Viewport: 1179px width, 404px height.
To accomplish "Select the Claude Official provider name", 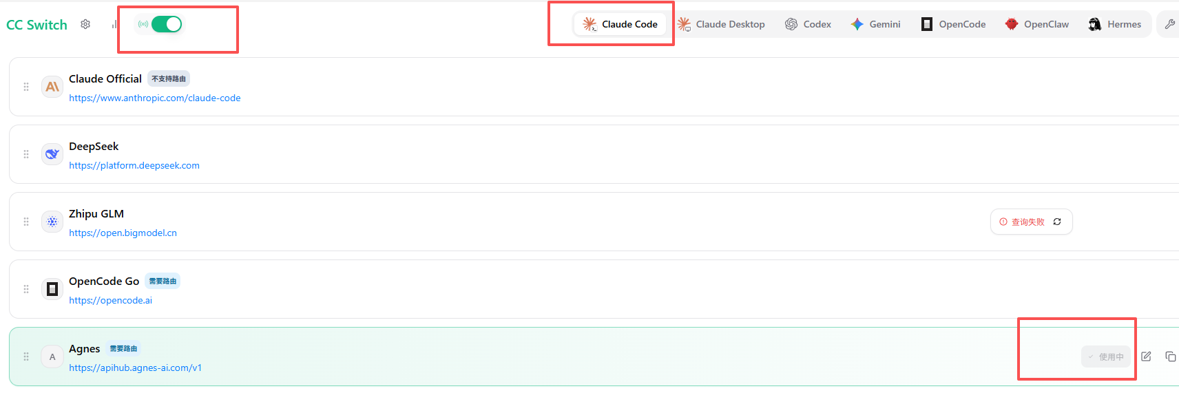I will (105, 79).
